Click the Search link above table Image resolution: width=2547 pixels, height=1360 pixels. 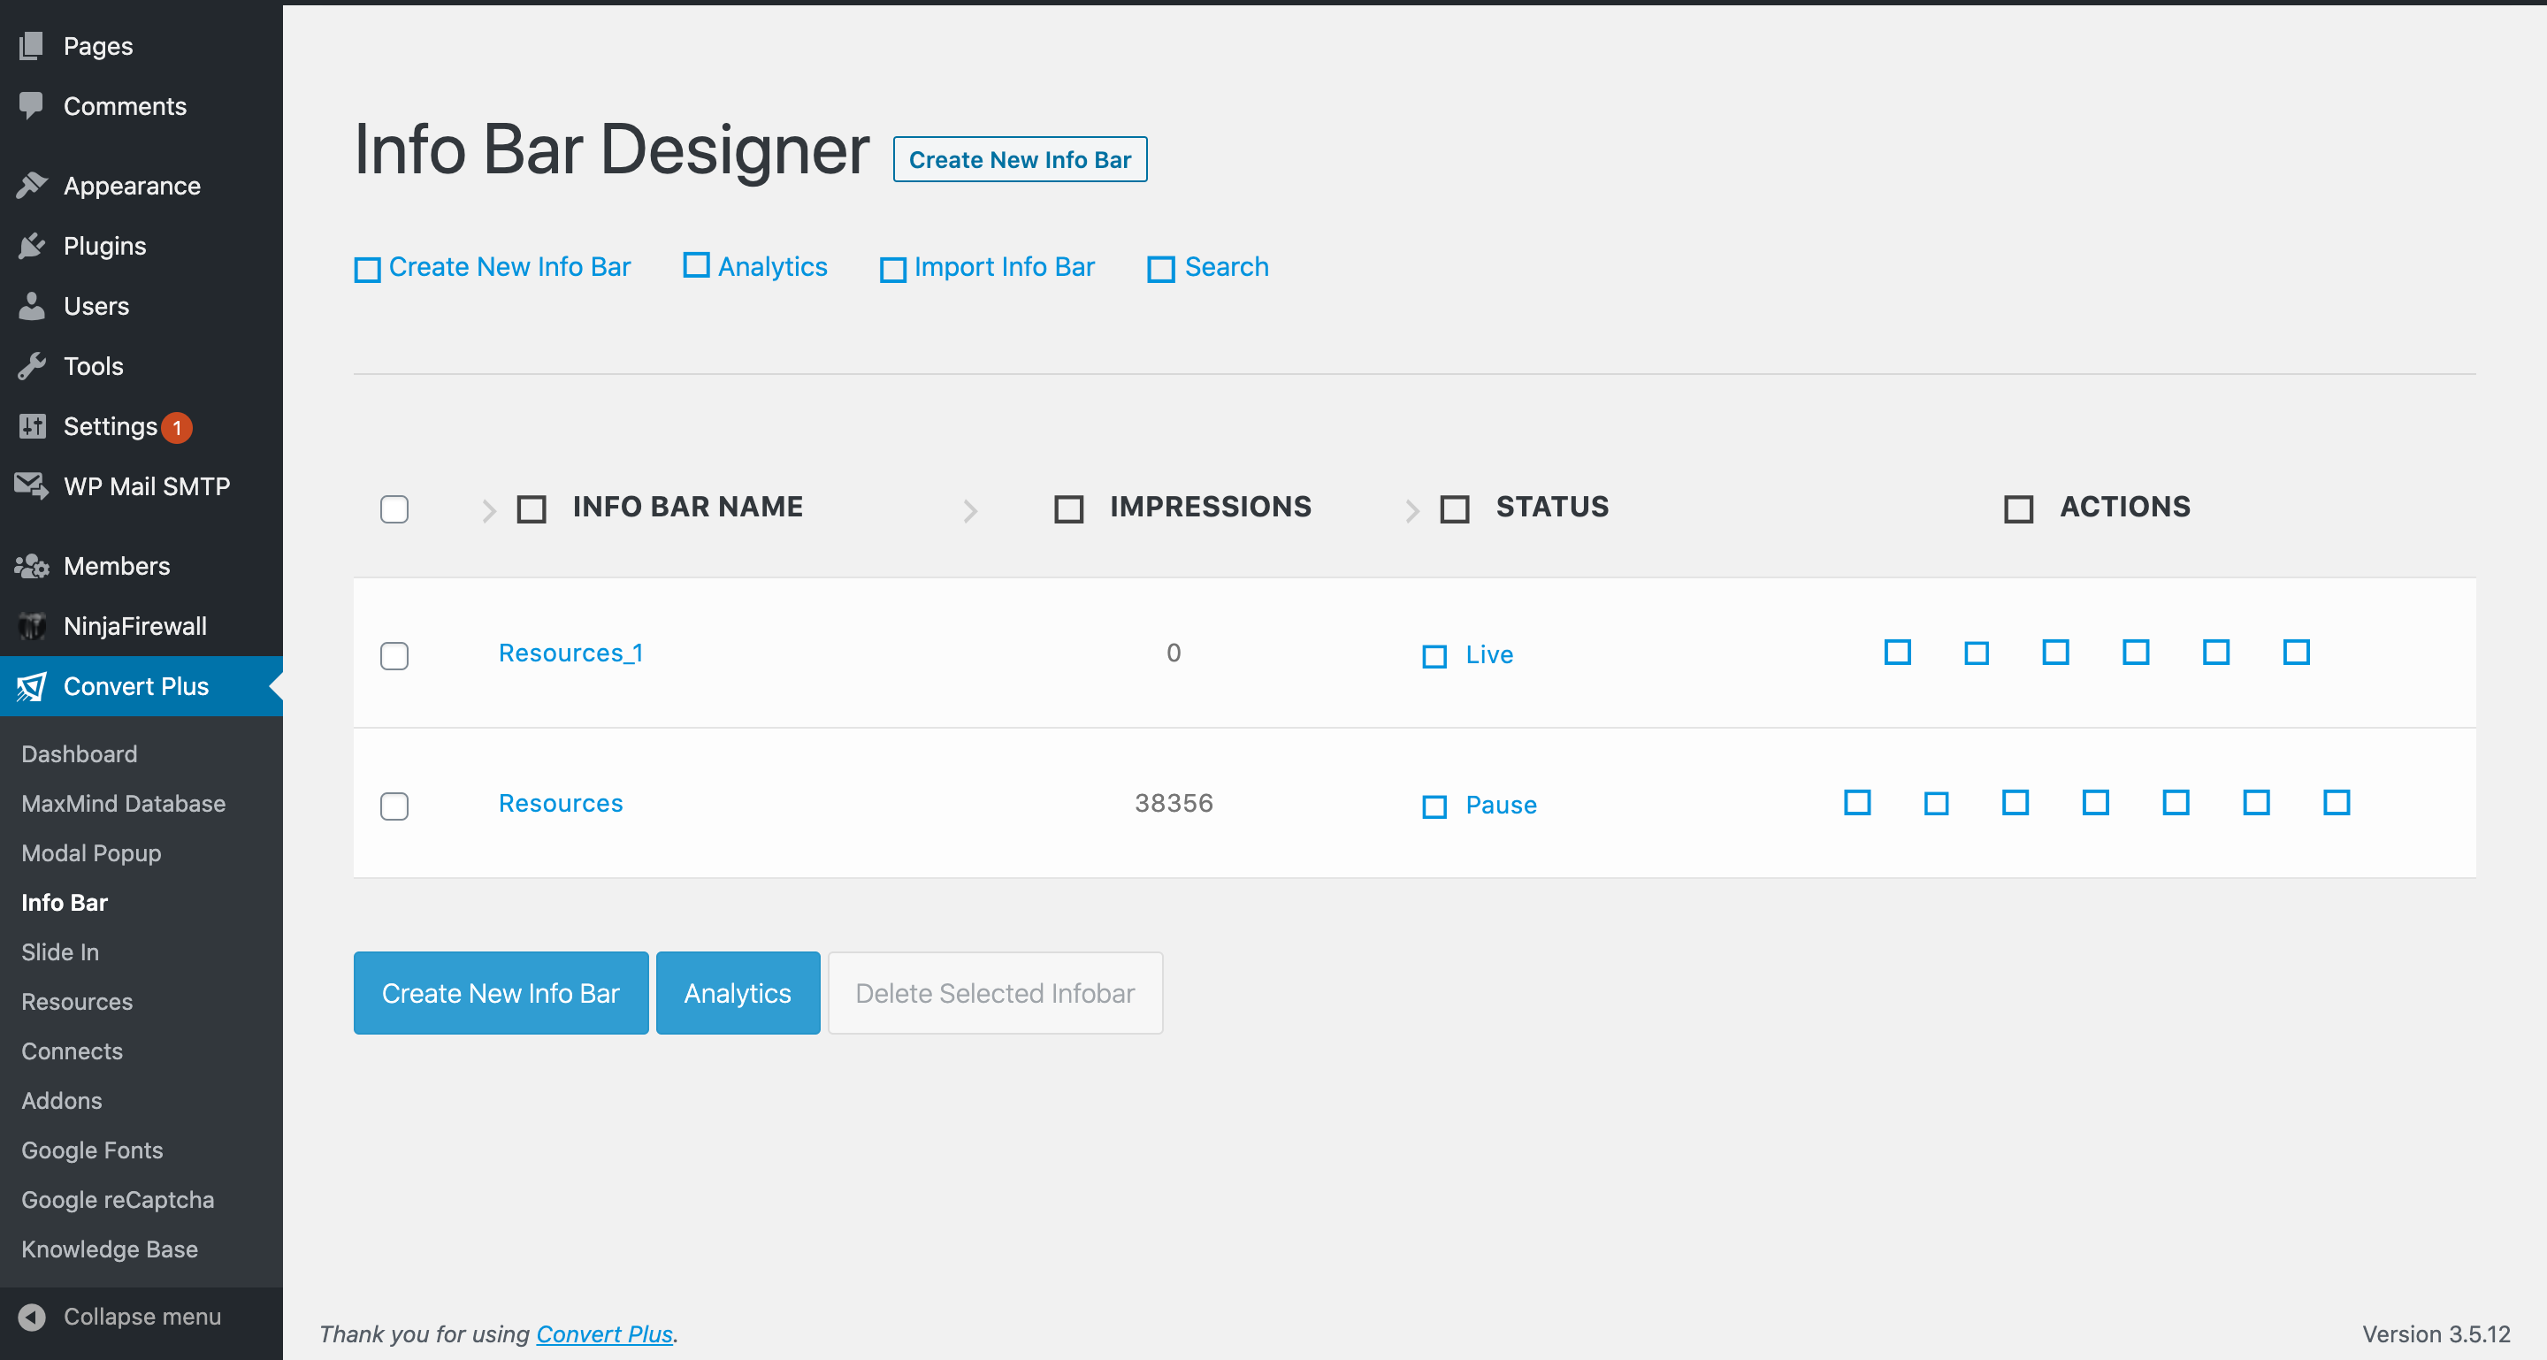click(1207, 267)
